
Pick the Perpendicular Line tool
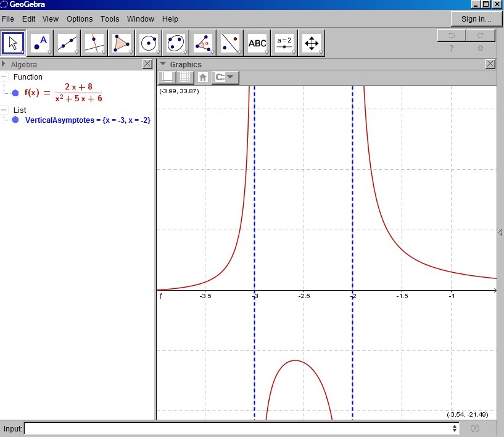pyautogui.click(x=94, y=43)
